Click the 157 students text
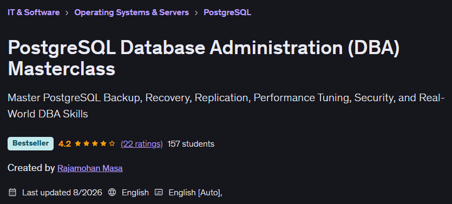The image size is (452, 204). coord(191,144)
